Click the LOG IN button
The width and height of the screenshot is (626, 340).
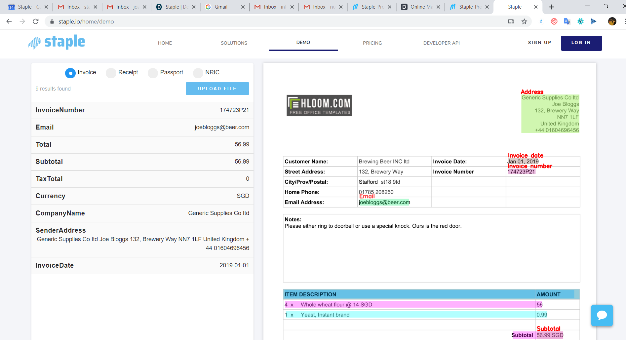(581, 43)
